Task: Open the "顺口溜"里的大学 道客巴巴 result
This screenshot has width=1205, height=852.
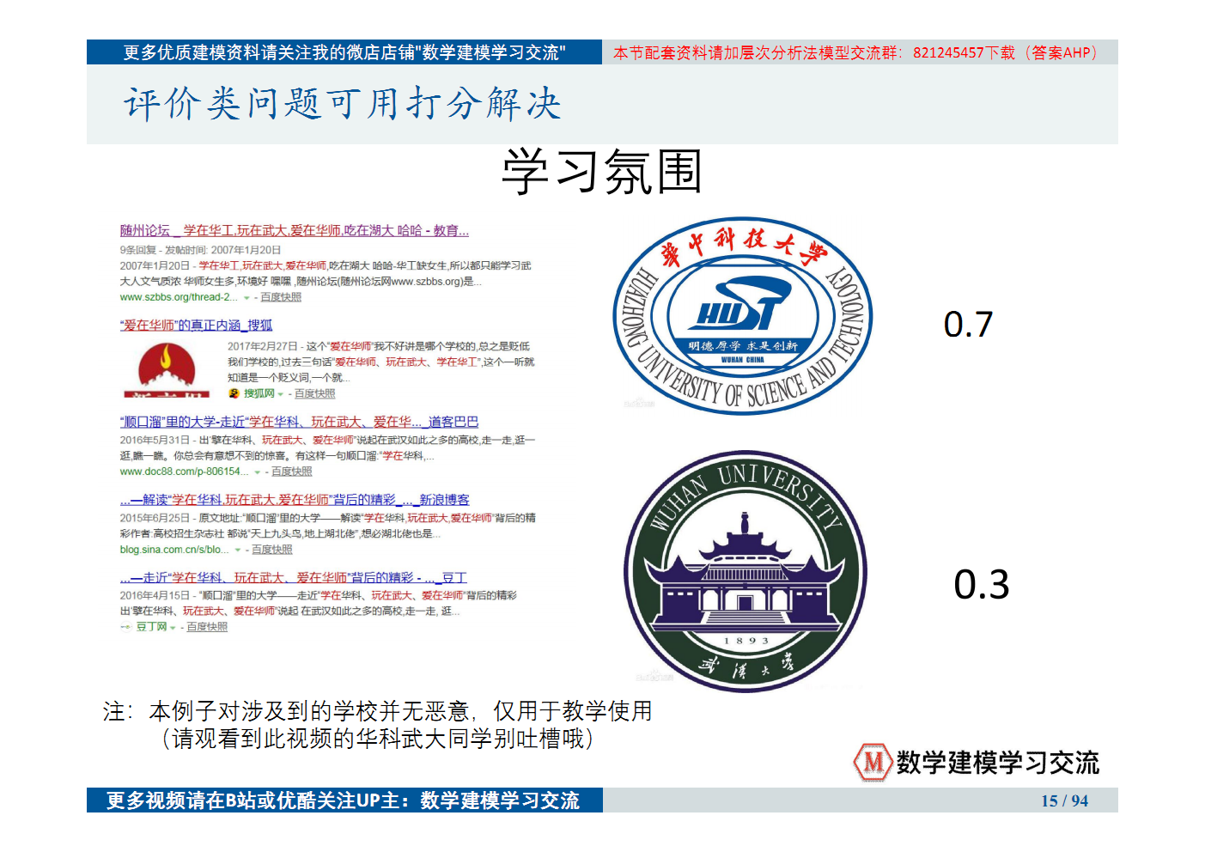Action: [x=299, y=422]
